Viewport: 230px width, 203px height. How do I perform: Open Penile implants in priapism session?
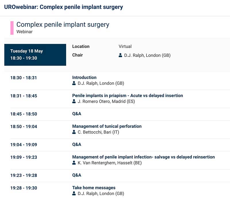[x=127, y=96]
